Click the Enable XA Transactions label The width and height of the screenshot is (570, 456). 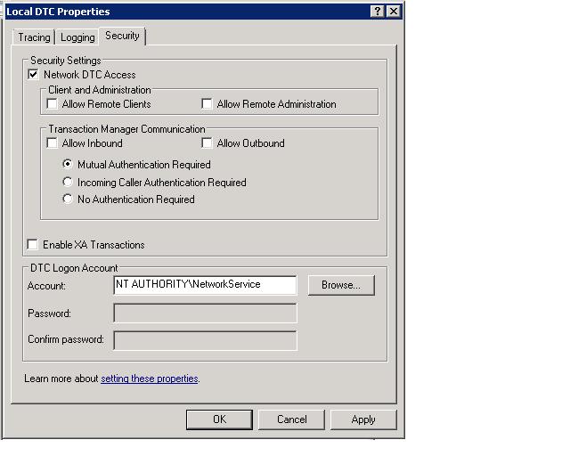pyautogui.click(x=94, y=245)
